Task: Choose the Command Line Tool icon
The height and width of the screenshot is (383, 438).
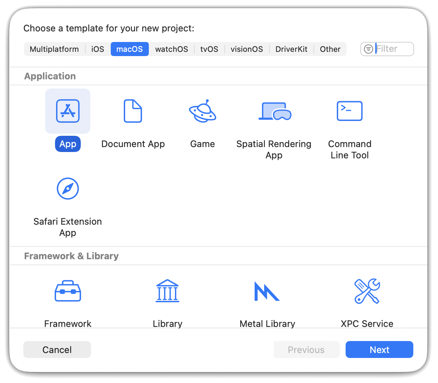Action: (349, 111)
